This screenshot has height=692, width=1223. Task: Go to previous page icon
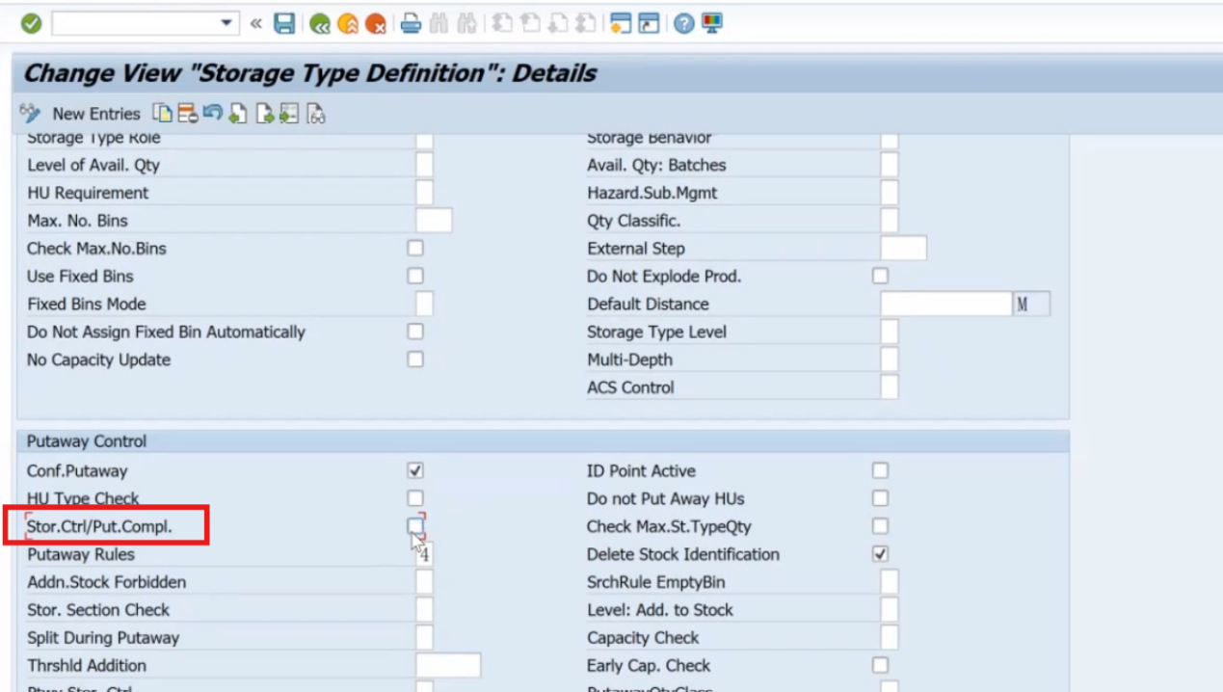click(x=529, y=23)
